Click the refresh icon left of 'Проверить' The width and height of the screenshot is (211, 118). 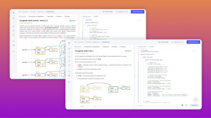[186, 105]
